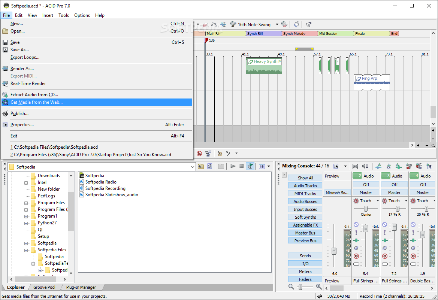The image size is (438, 300).
Task: Refresh the Explorer file list
Action: (x=210, y=167)
